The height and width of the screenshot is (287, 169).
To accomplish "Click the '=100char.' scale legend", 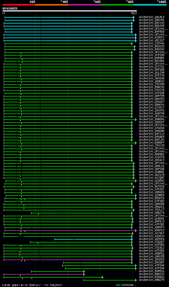I will [128, 285].
